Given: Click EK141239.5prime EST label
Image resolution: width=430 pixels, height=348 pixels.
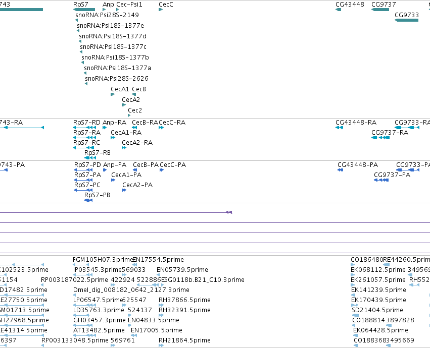Looking at the screenshot, I should [379, 290].
